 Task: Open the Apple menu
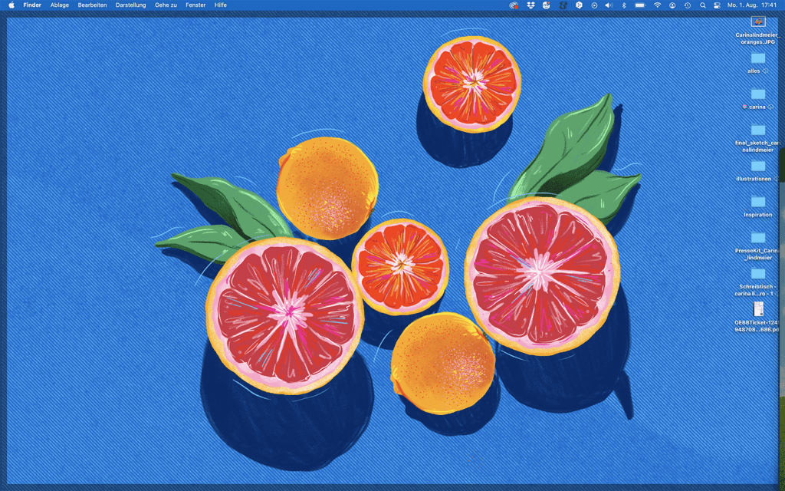click(11, 5)
